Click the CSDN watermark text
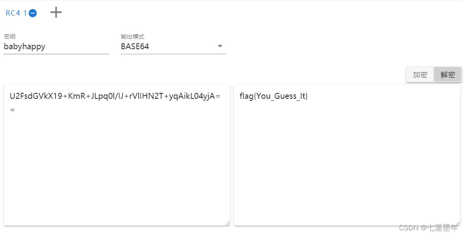 pyautogui.click(x=428, y=228)
